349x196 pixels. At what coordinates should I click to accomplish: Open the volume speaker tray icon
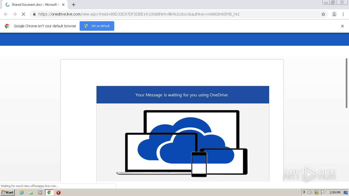(310, 192)
